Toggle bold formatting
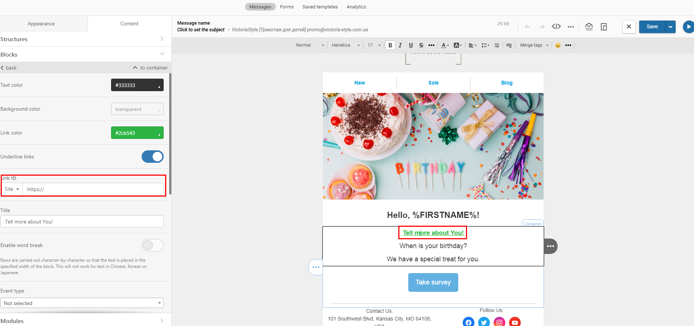The image size is (694, 326). click(x=390, y=45)
